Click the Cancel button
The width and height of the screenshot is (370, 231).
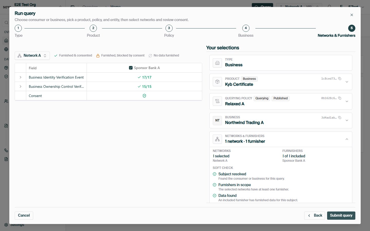pyautogui.click(x=24, y=216)
